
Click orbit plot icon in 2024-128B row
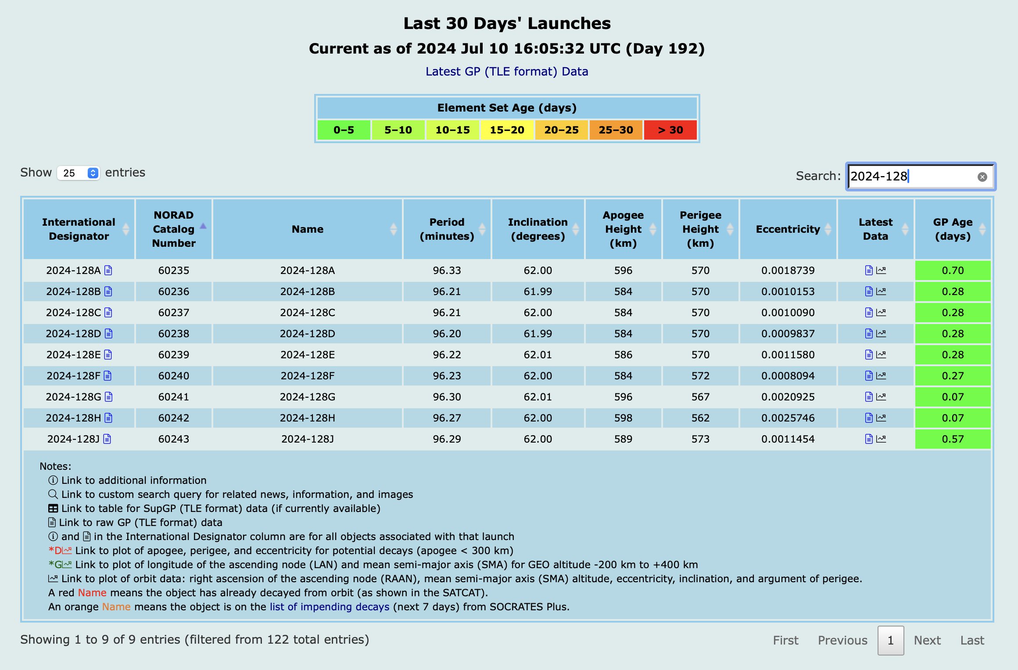point(881,292)
